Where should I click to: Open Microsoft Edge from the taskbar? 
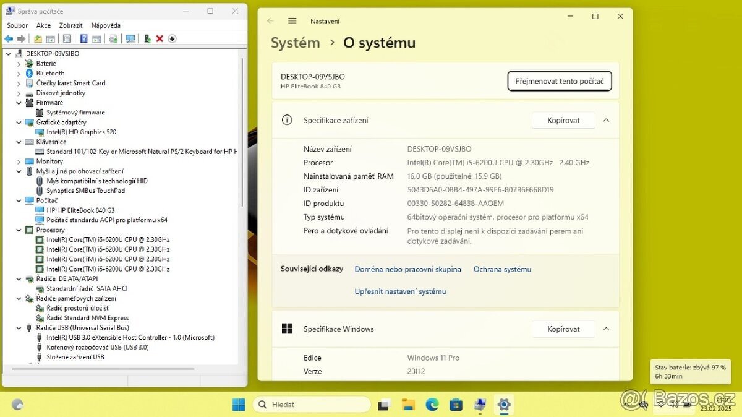432,404
